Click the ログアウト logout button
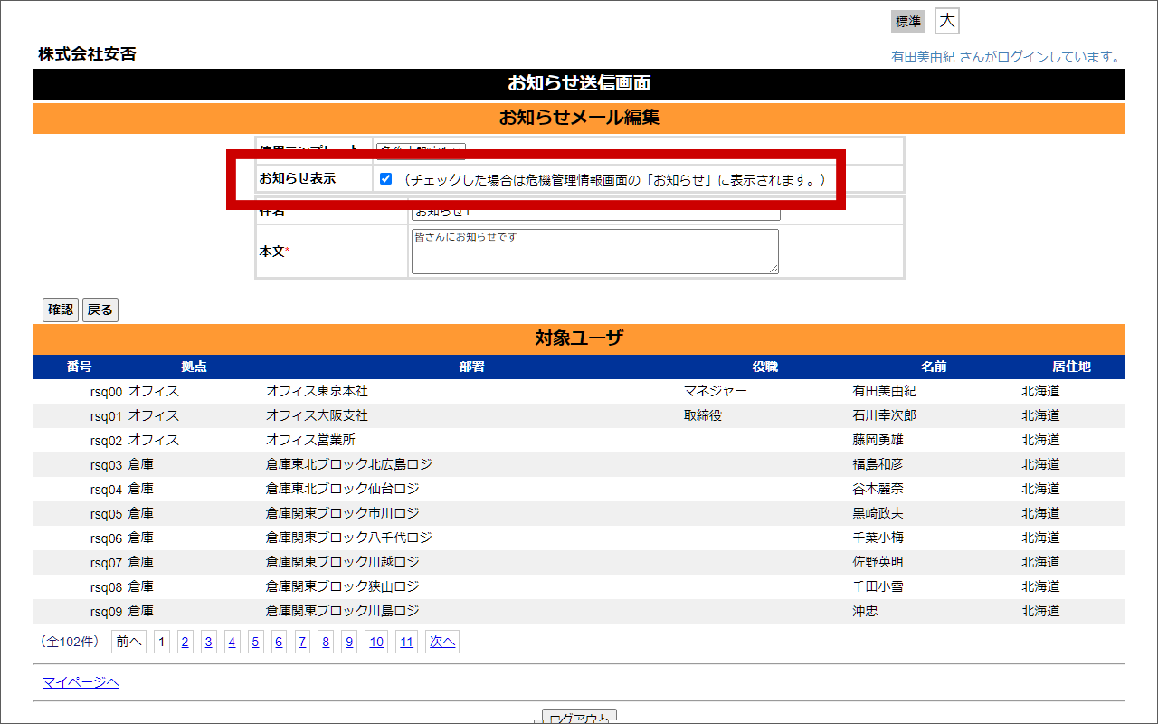The width and height of the screenshot is (1158, 724). (577, 716)
